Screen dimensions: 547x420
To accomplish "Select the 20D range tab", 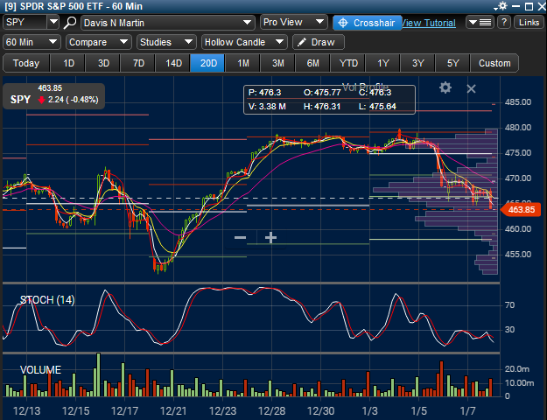I will click(x=208, y=63).
